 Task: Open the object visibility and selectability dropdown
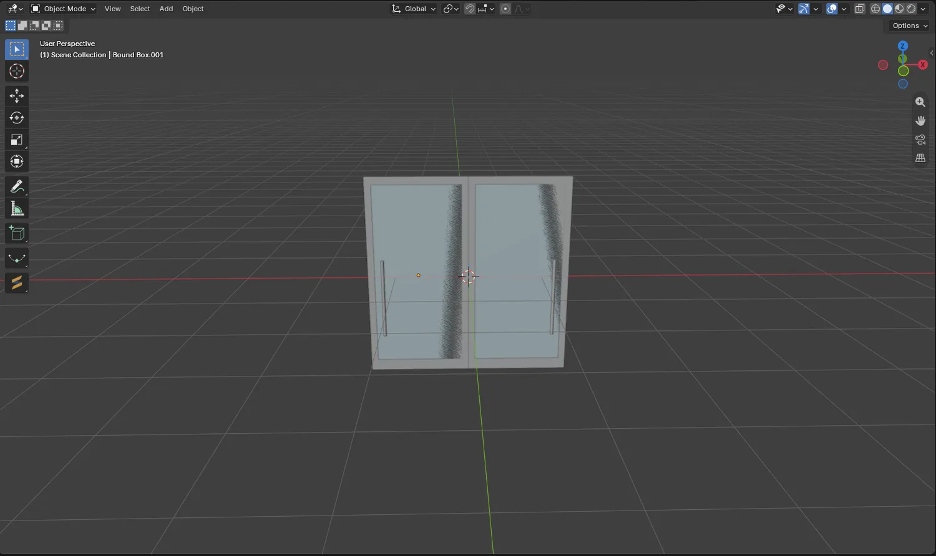click(x=784, y=9)
